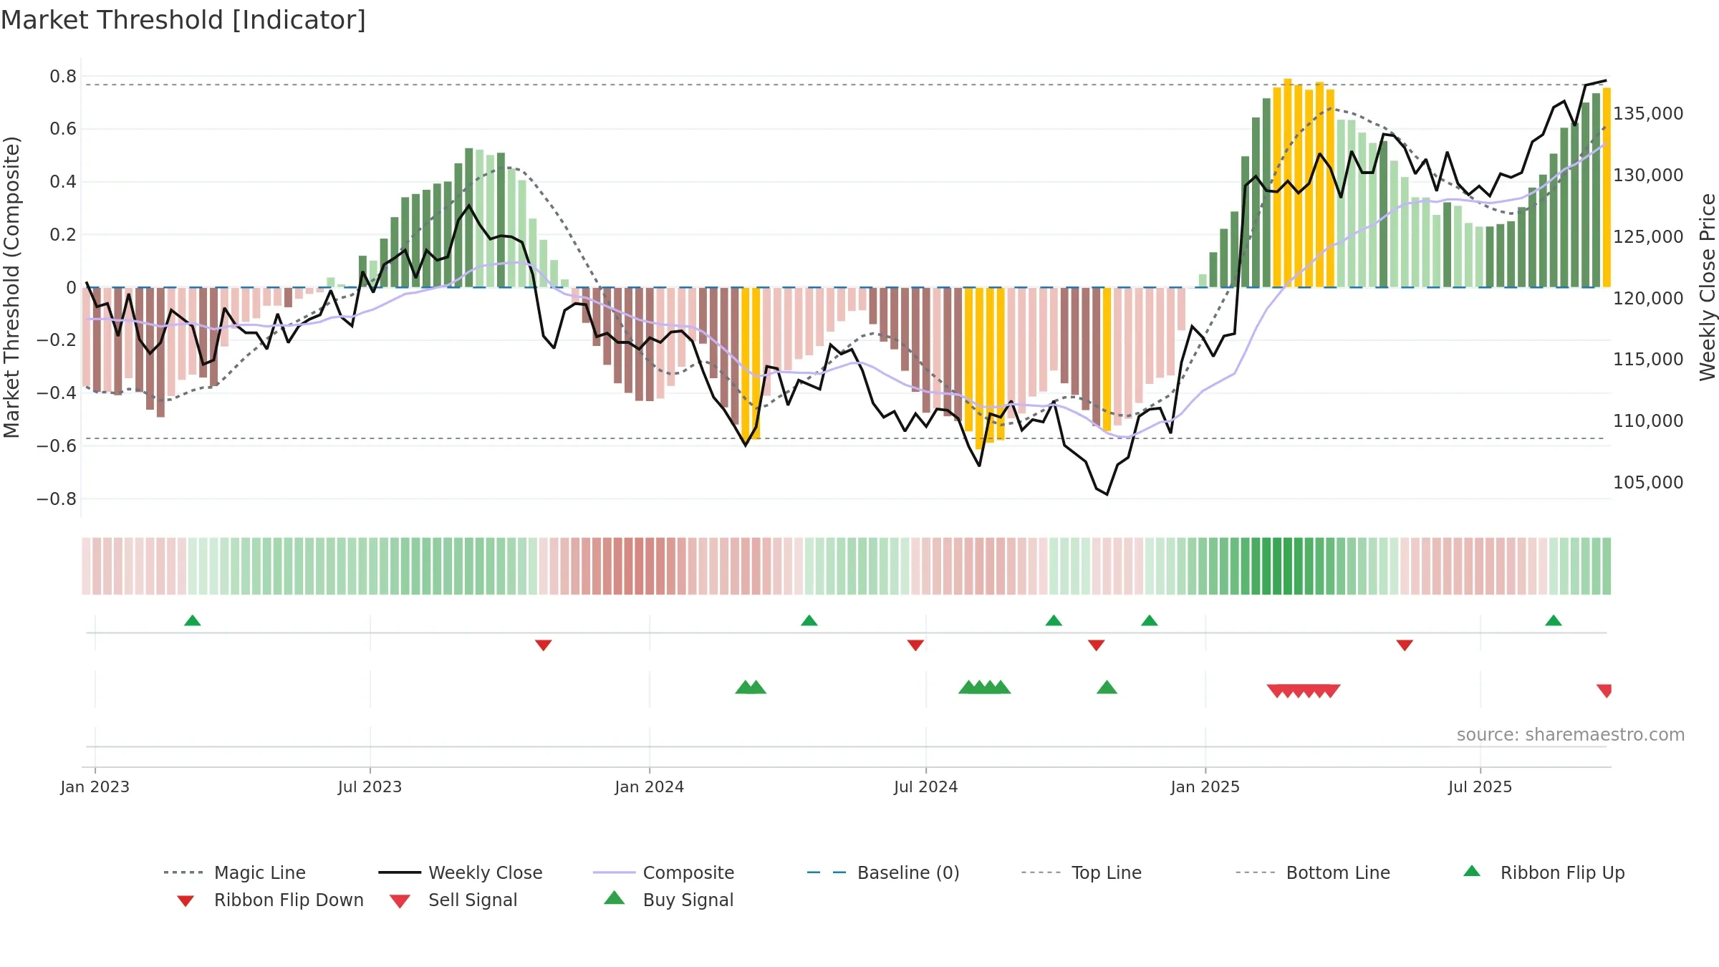Click the Market Threshold (Composite) axis title
This screenshot has width=1719, height=967.
tap(11, 287)
